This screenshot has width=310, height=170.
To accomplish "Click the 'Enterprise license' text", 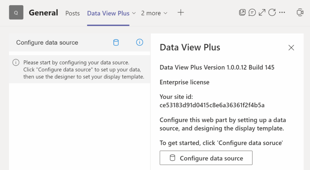I will point(185,82).
